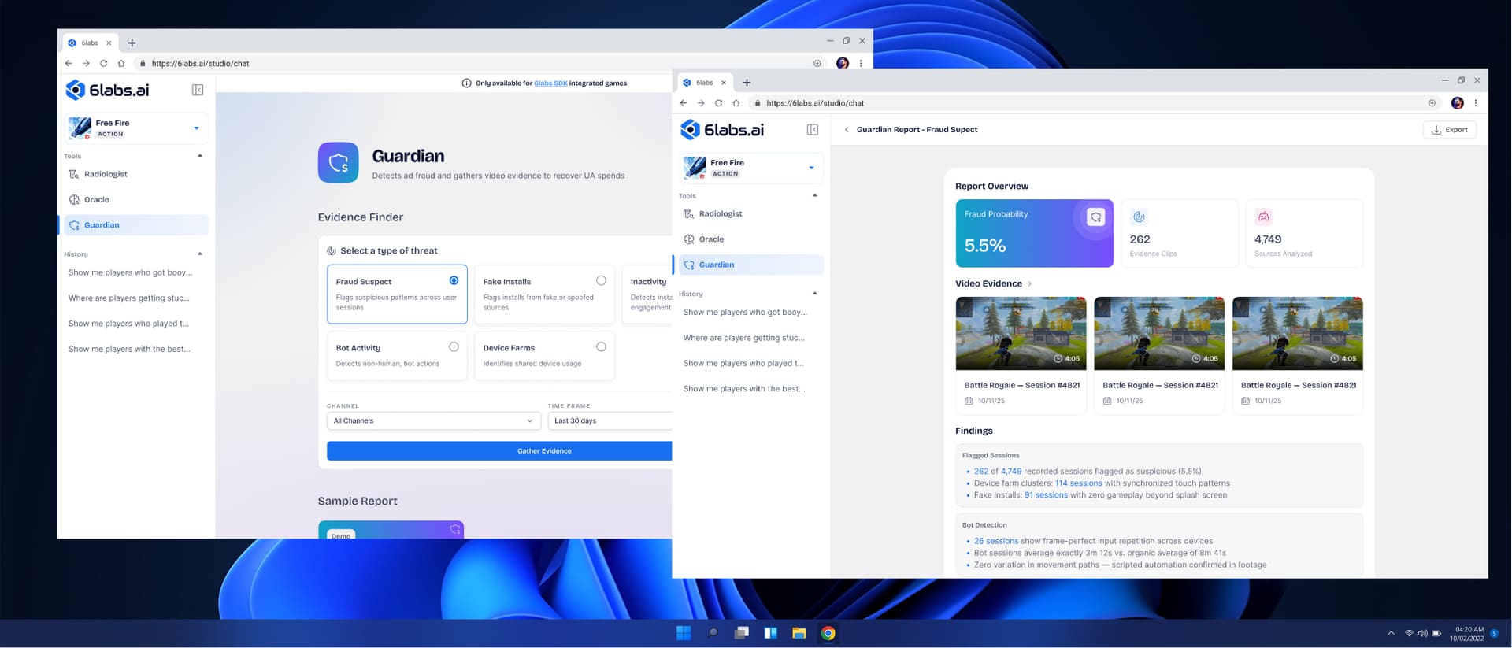This screenshot has width=1512, height=648.
Task: Select Guardian in the Evidence Finder window sidebar
Action: (136, 225)
